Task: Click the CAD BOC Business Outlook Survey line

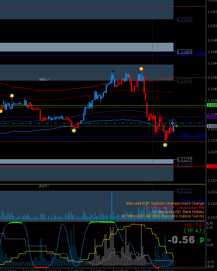Action: (163, 216)
